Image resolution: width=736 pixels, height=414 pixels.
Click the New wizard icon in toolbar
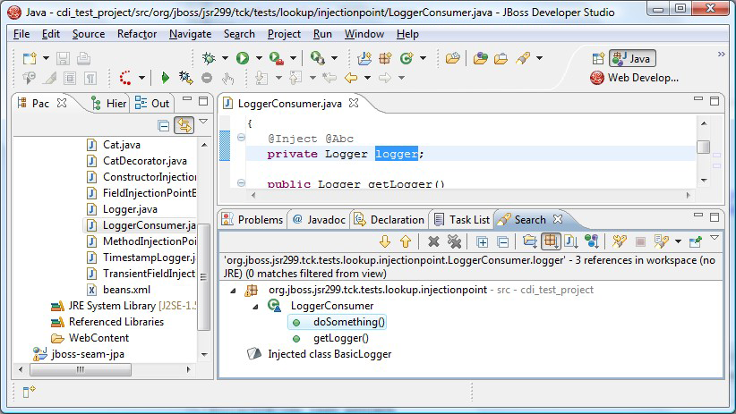pyautogui.click(x=30, y=58)
